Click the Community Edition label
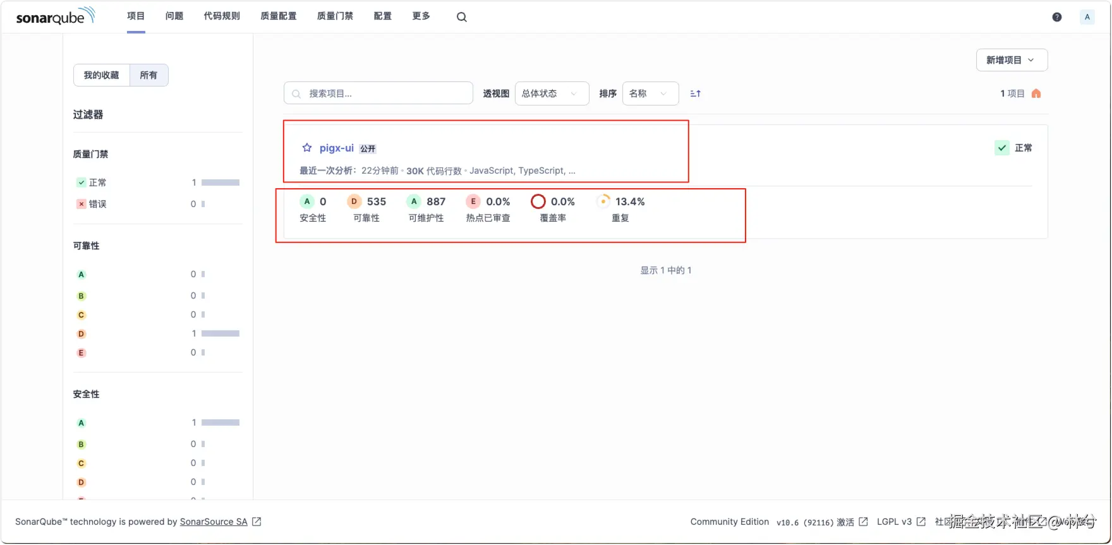 click(730, 522)
